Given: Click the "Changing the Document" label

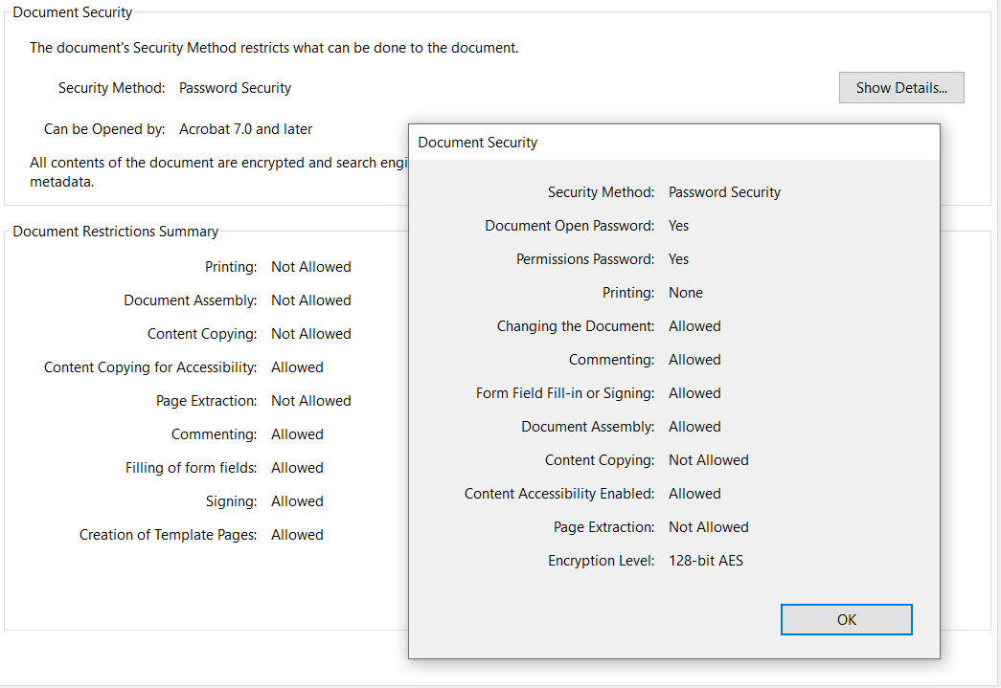Looking at the screenshot, I should pos(576,326).
